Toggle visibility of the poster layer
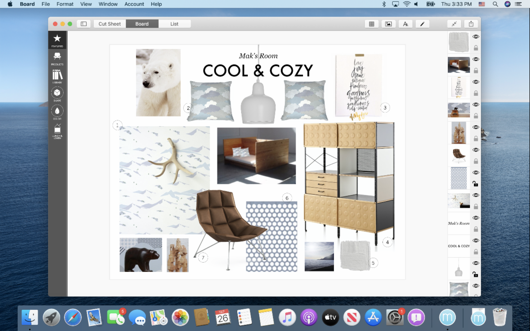The height and width of the screenshot is (331, 530). pyautogui.click(x=476, y=82)
